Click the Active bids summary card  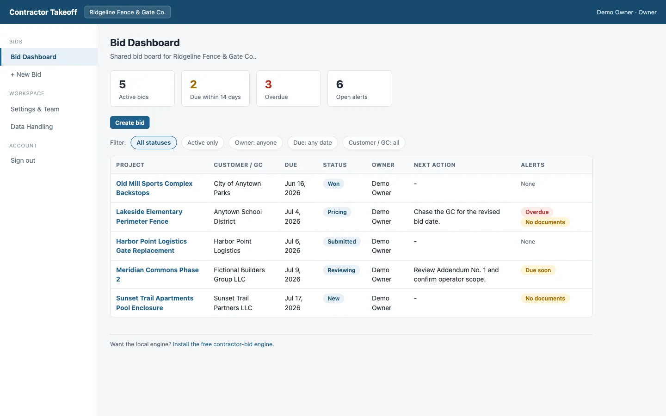tap(142, 88)
